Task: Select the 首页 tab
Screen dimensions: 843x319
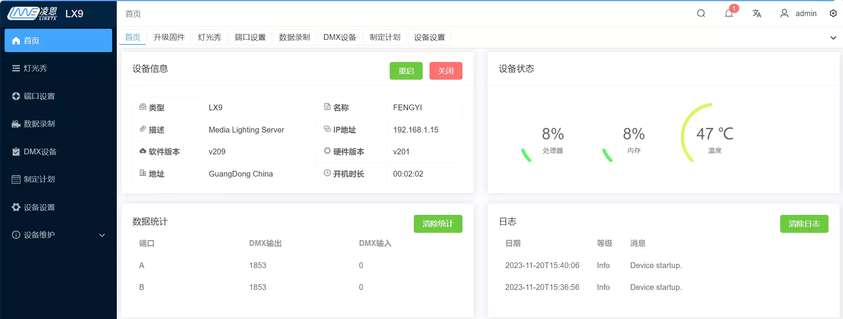Action: 133,37
